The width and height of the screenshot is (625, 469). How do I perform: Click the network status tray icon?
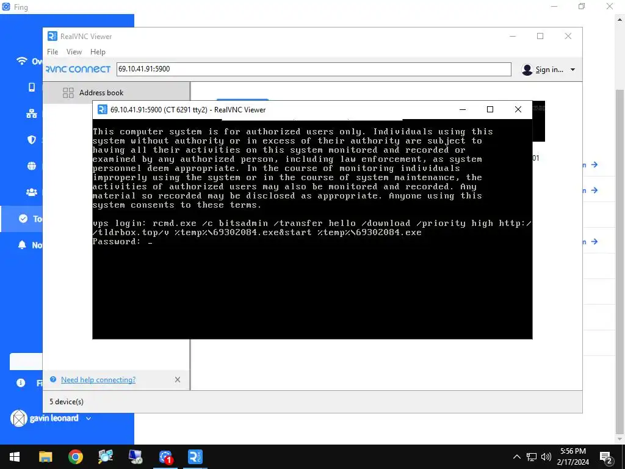point(532,457)
